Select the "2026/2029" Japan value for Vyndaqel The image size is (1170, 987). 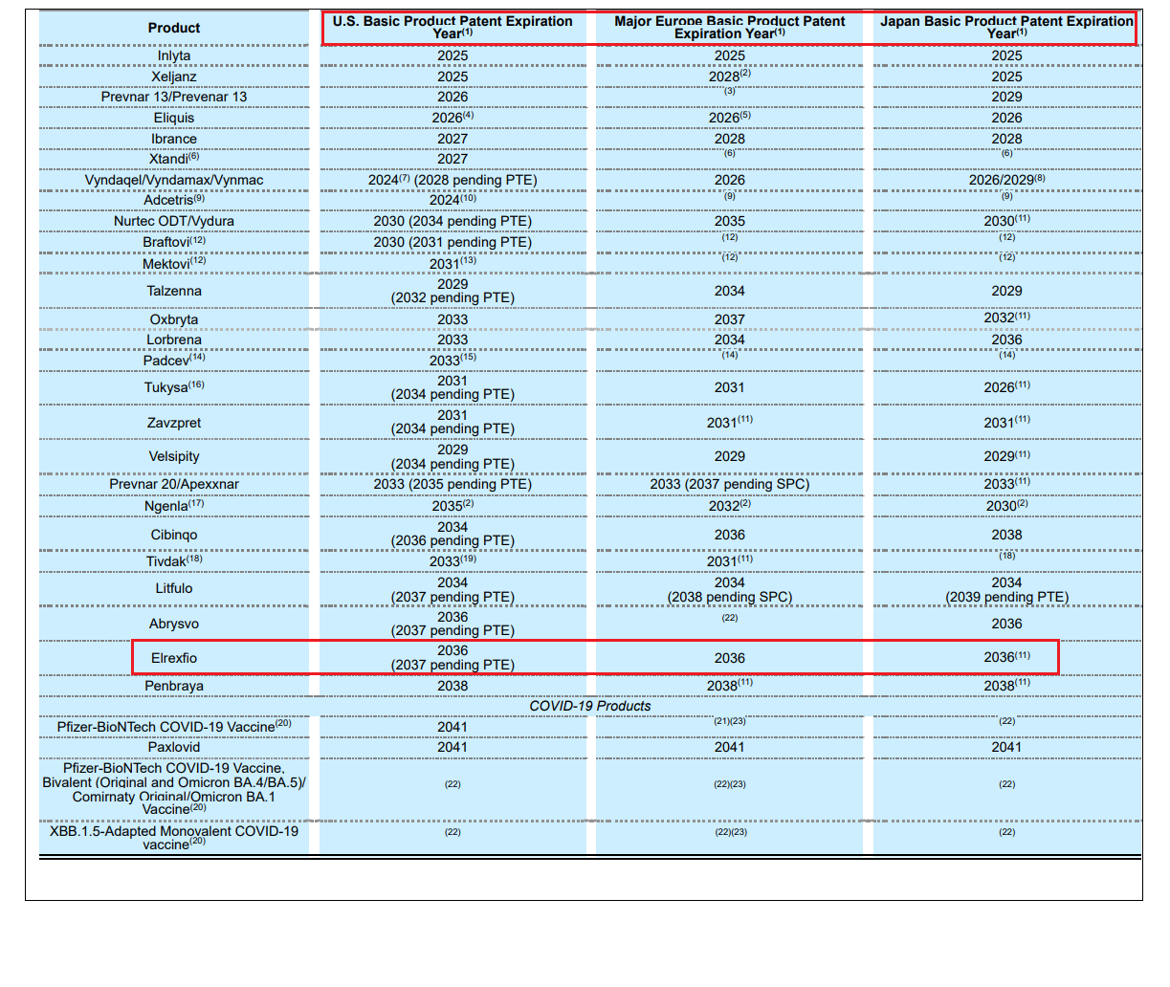click(x=1006, y=180)
